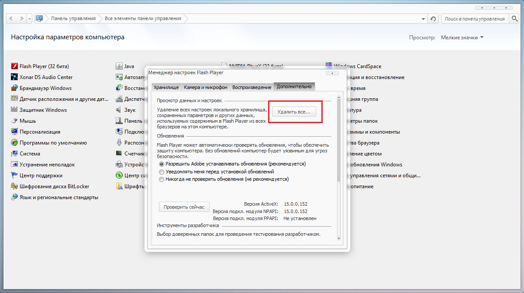Open the Автозапуск icon
Image resolution: width=524 pixels, height=293 pixels.
[119, 77]
